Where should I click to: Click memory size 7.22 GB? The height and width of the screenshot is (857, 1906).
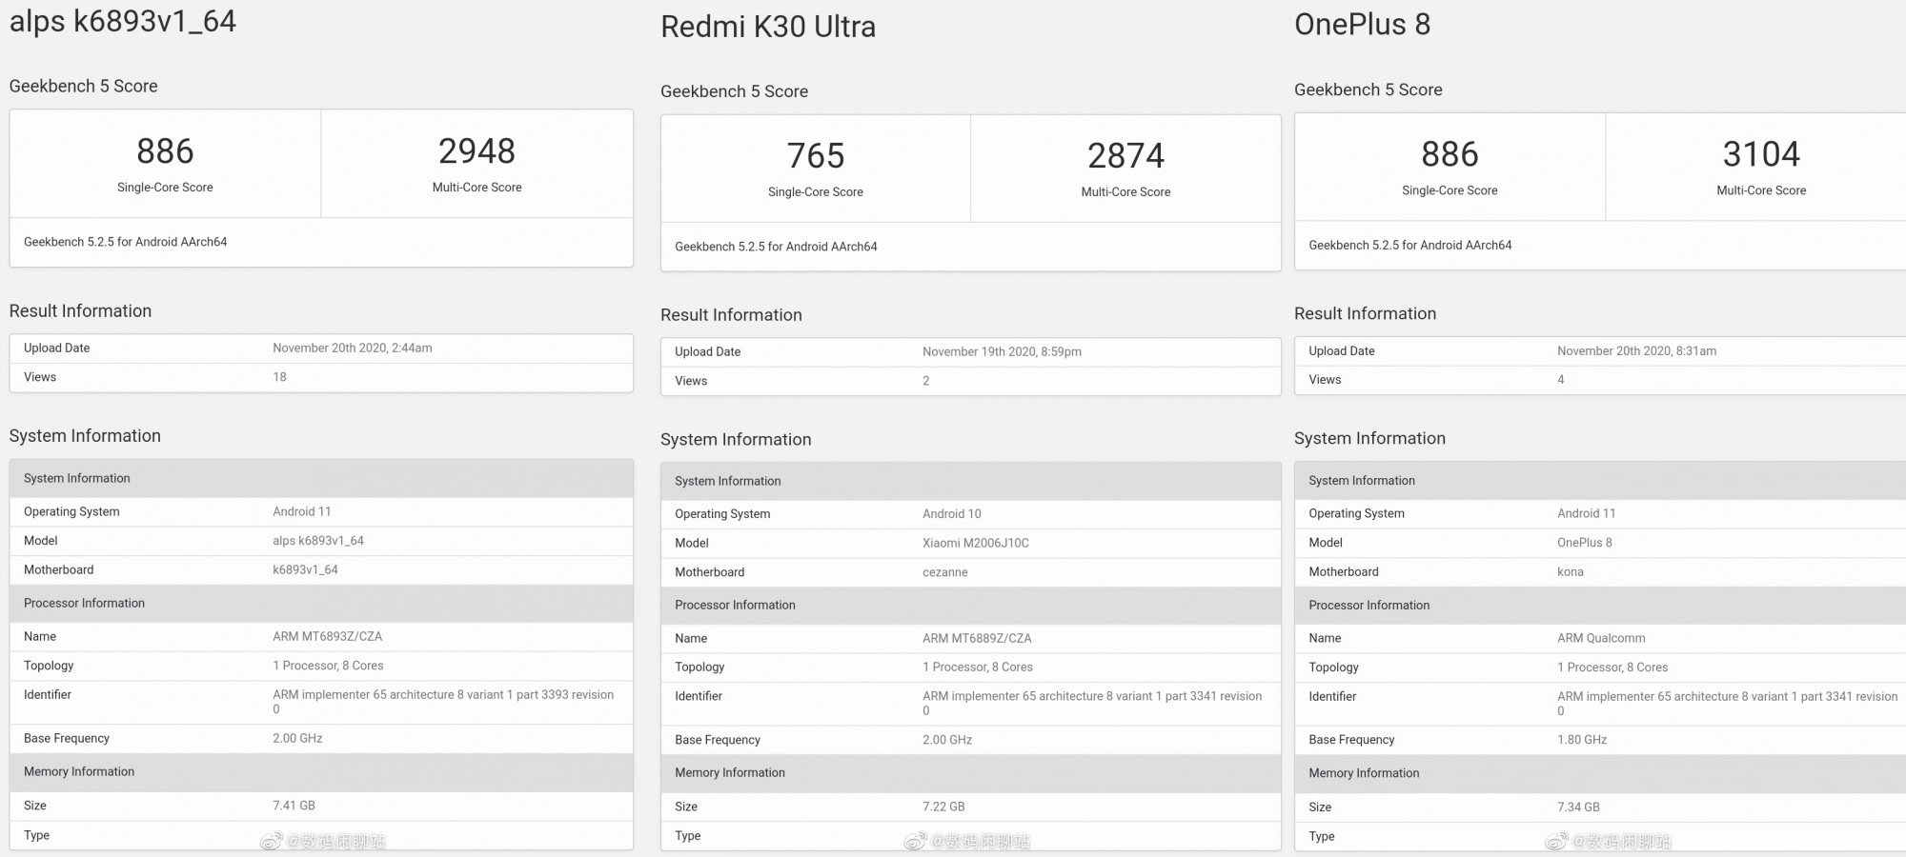coord(943,807)
